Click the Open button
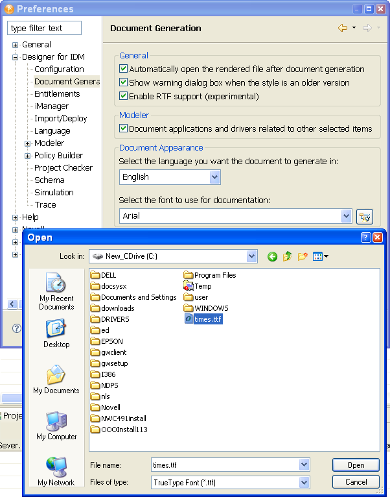The width and height of the screenshot is (390, 497). tap(356, 465)
